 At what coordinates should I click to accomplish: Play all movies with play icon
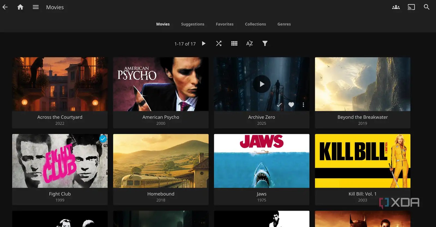[x=204, y=43]
